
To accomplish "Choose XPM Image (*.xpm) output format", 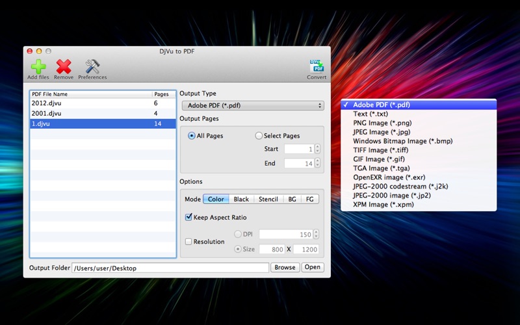I will tap(419, 204).
